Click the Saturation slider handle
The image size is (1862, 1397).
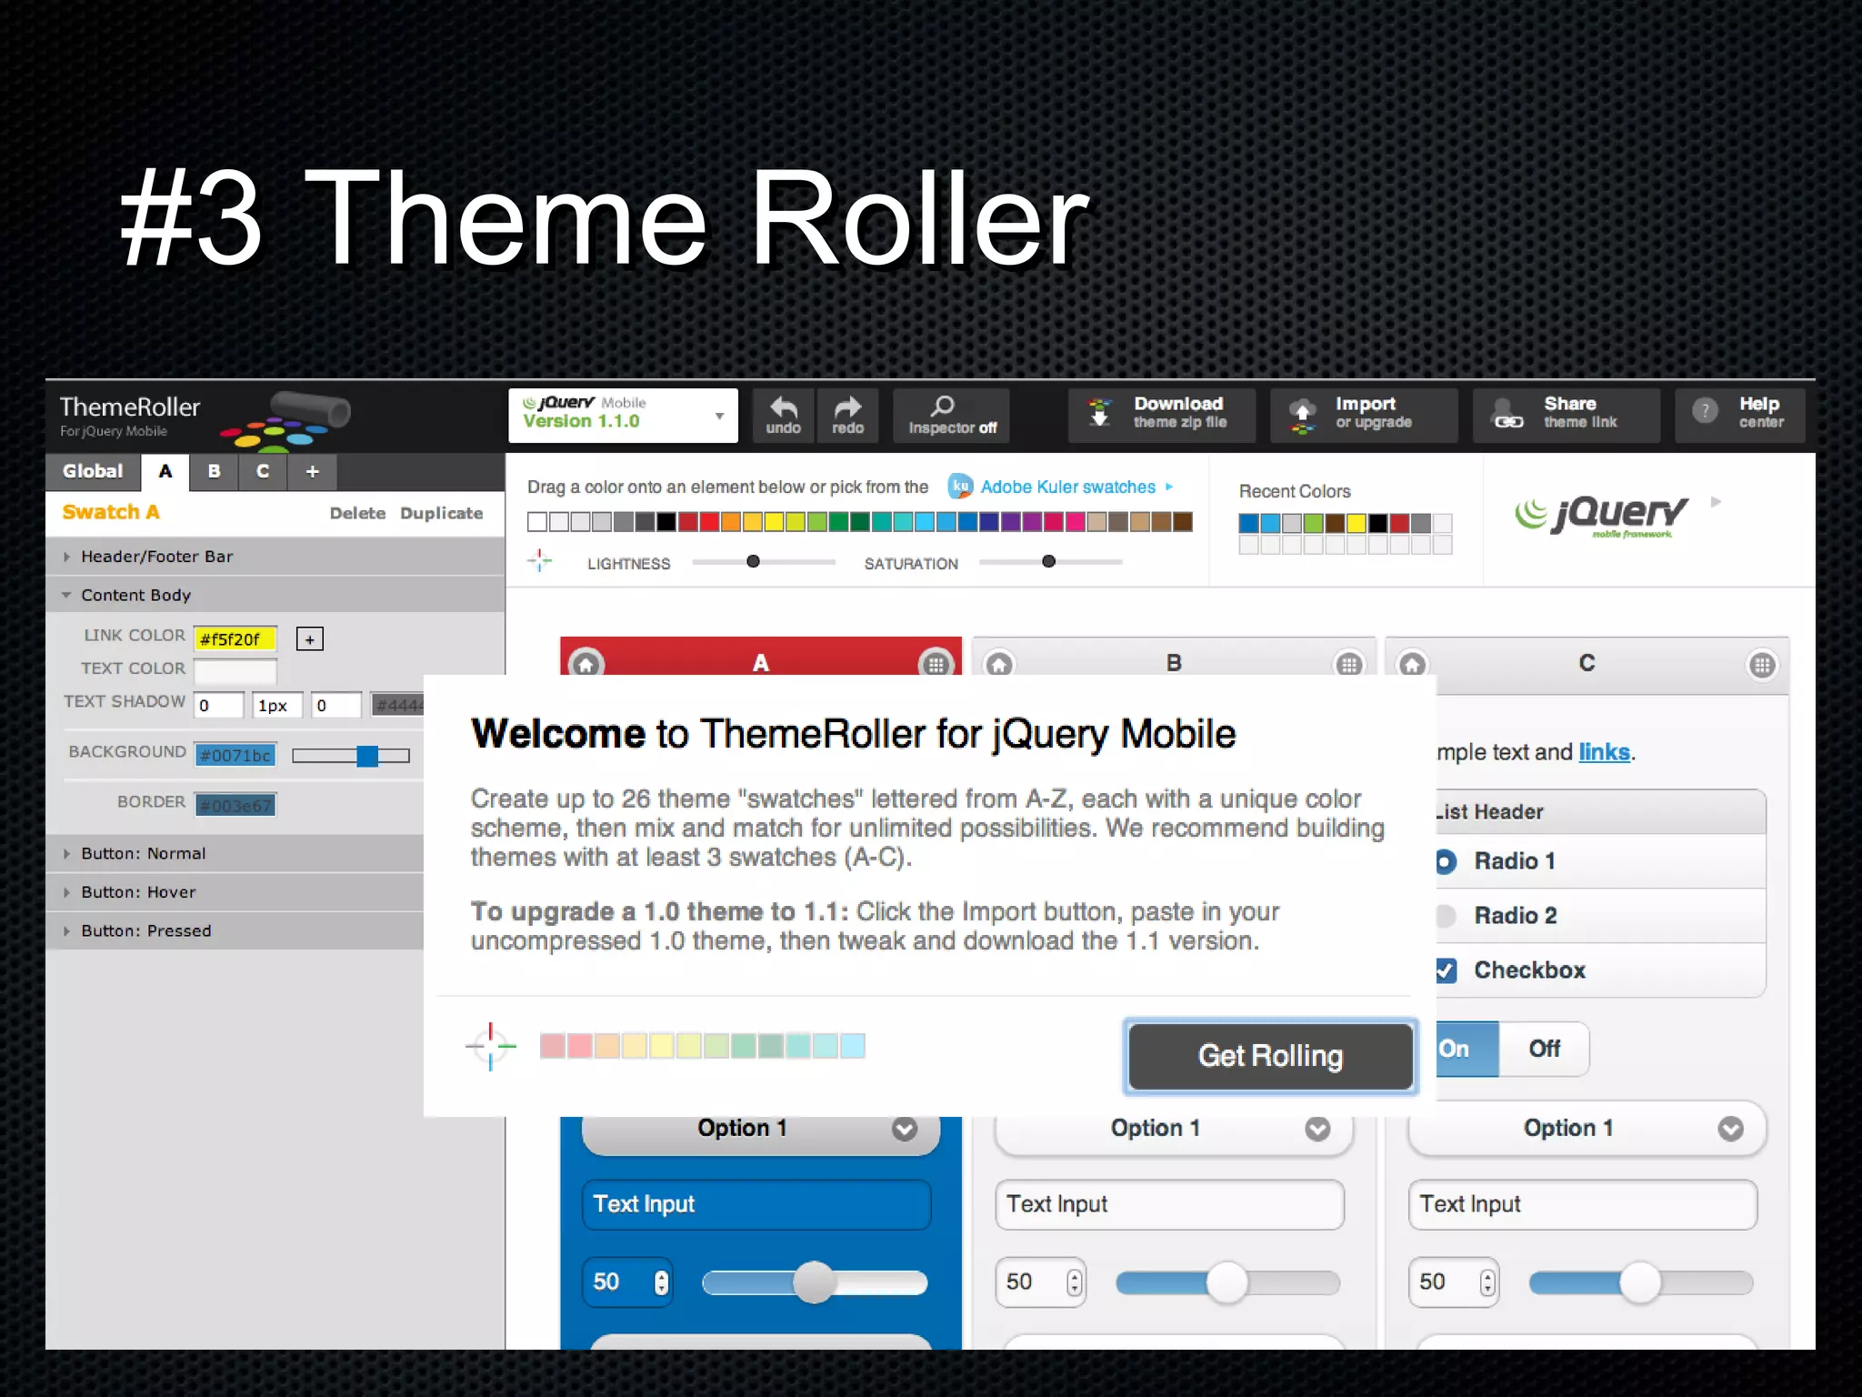click(x=1048, y=561)
